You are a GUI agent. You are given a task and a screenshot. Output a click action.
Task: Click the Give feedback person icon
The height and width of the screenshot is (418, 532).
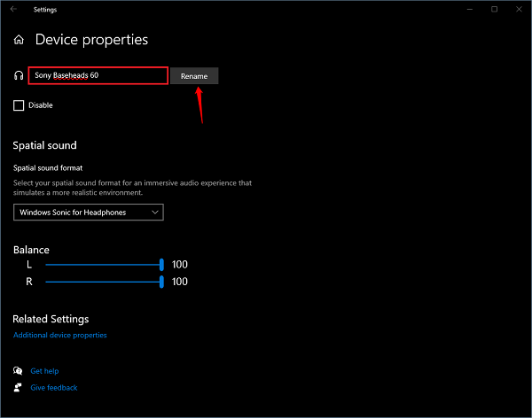(18, 388)
